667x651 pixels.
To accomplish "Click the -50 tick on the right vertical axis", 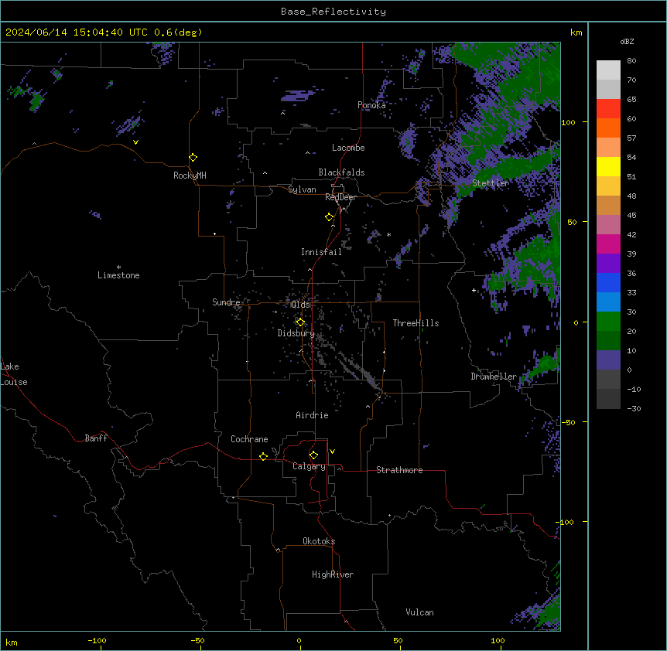I will 568,422.
